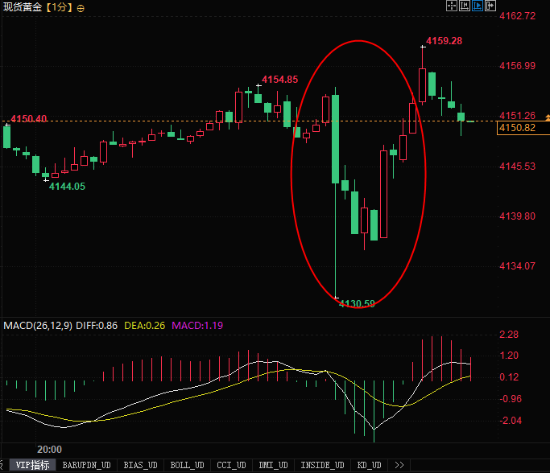Screen dimensions: 550x473
Task: Click the 4139.80 axis value
Action: pos(517,216)
